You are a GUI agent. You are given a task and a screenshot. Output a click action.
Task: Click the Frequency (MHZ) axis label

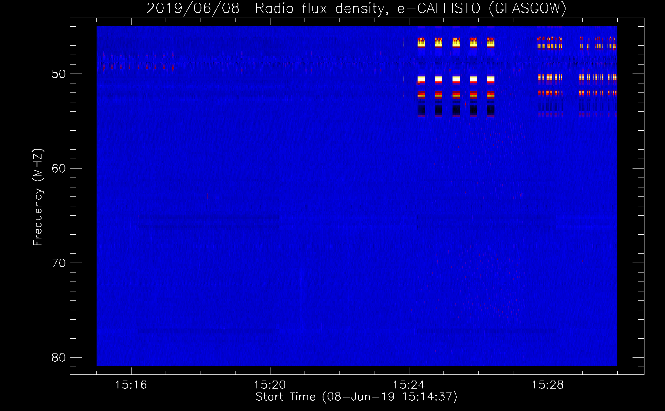coord(38,197)
